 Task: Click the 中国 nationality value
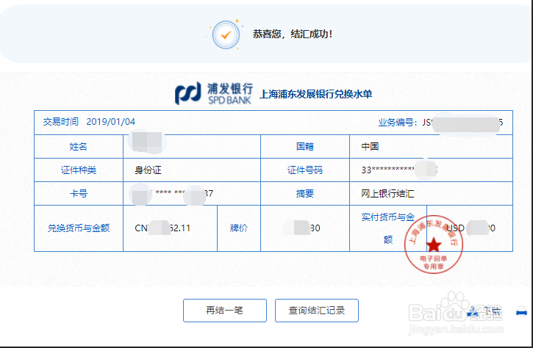(x=371, y=146)
